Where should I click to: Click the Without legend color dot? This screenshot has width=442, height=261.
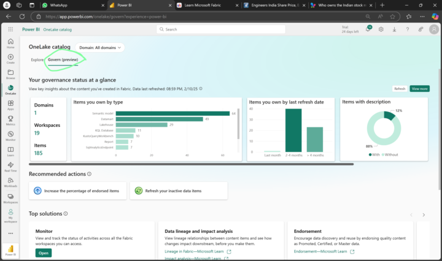383,154
